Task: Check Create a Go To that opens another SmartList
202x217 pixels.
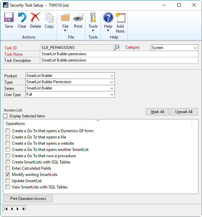Action: 8,149
